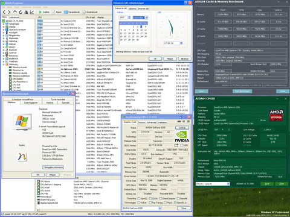Image resolution: width=290 pixels, height=217 pixels.
Task: Click the bus interface question mark in GPU-Z
Action: (188, 154)
